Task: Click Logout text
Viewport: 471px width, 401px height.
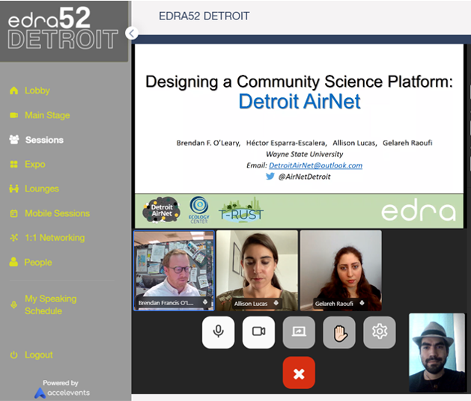Action: click(39, 355)
